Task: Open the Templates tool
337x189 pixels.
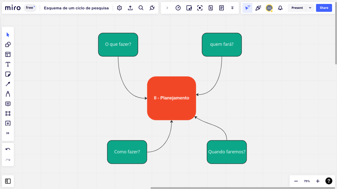Action: (8, 55)
